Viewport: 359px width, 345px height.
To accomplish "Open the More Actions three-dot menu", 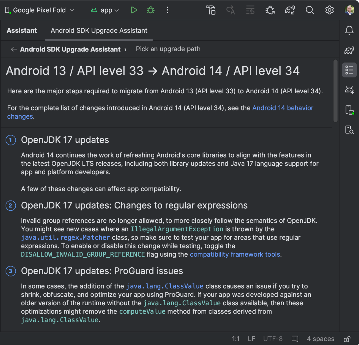I will [167, 10].
